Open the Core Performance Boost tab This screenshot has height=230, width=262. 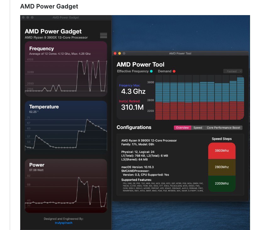pyautogui.click(x=223, y=128)
